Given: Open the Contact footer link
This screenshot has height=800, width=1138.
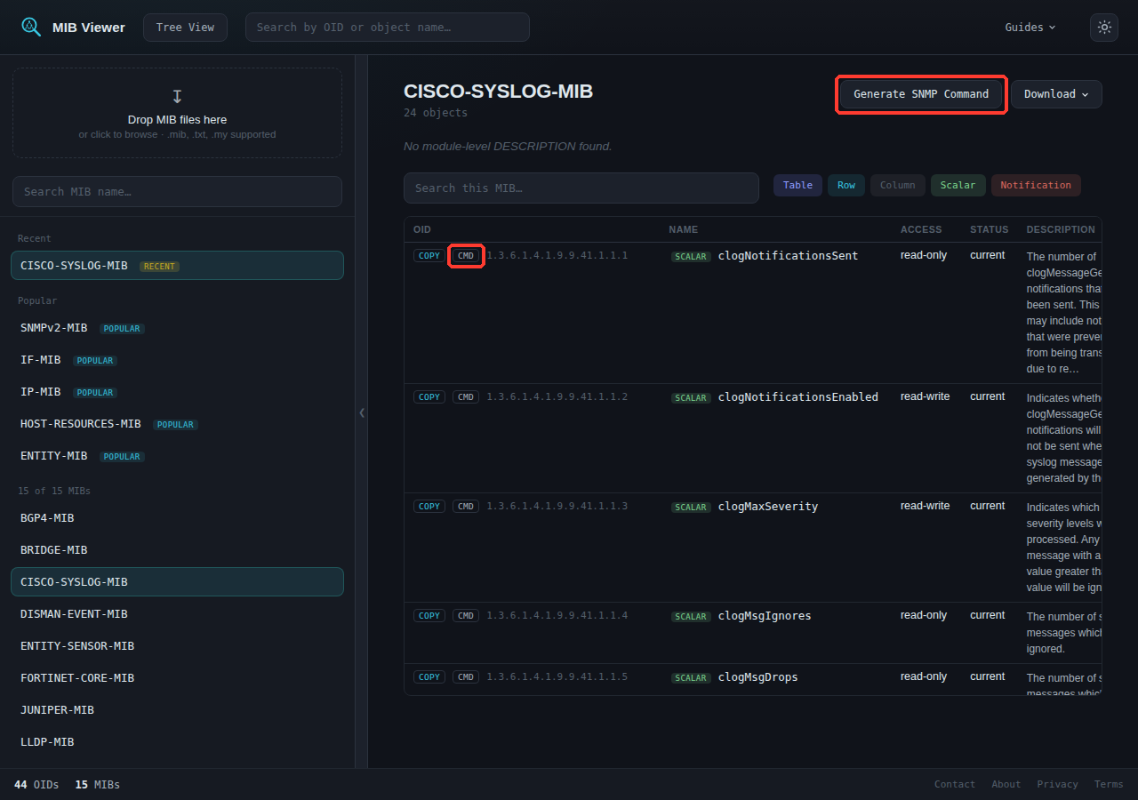Looking at the screenshot, I should [x=955, y=785].
